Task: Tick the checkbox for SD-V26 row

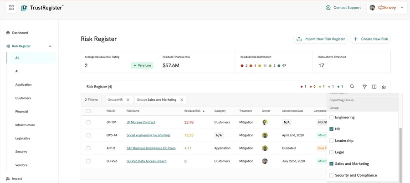Action: coord(88,161)
